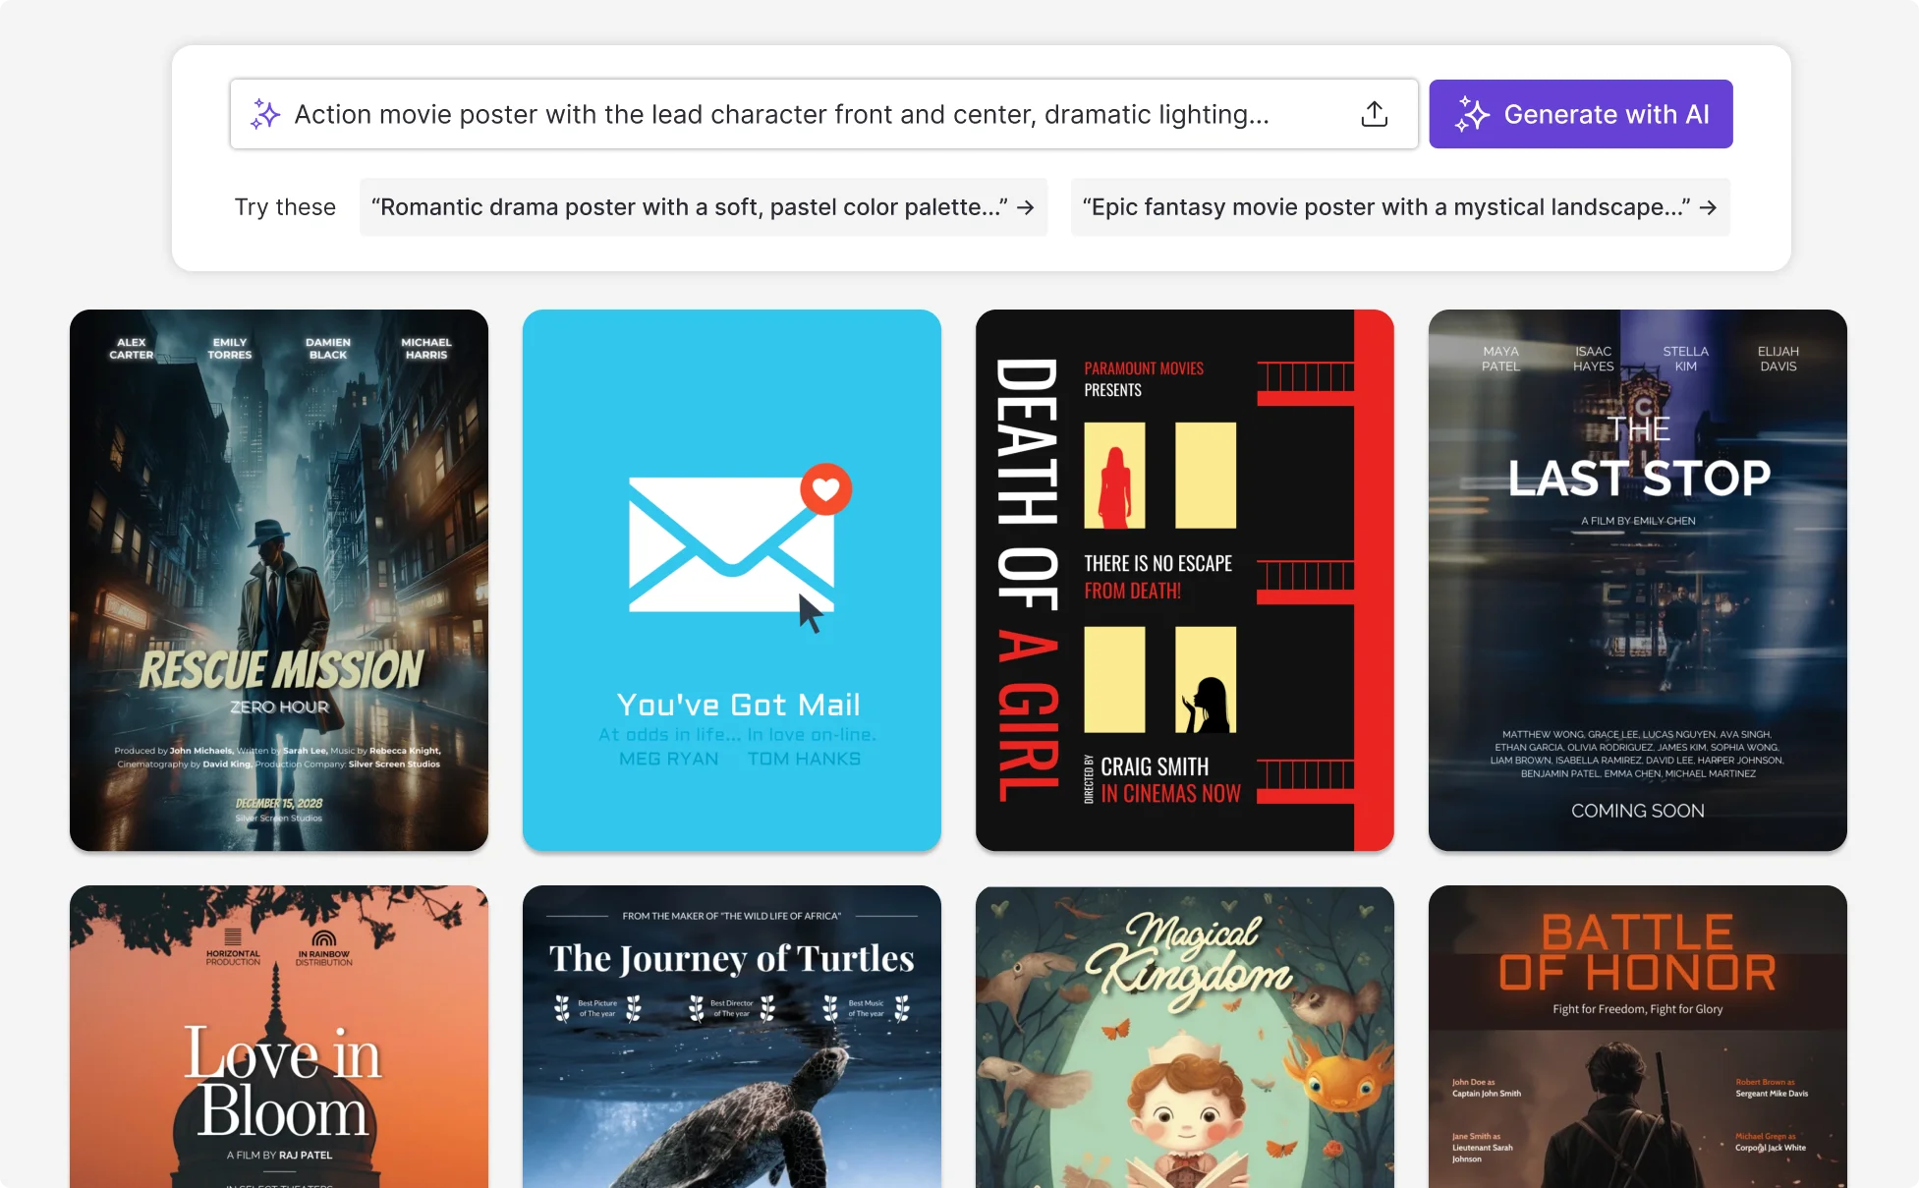This screenshot has height=1188, width=1919.
Task: Try the Epic fantasy movie poster suggestion
Action: tap(1400, 207)
